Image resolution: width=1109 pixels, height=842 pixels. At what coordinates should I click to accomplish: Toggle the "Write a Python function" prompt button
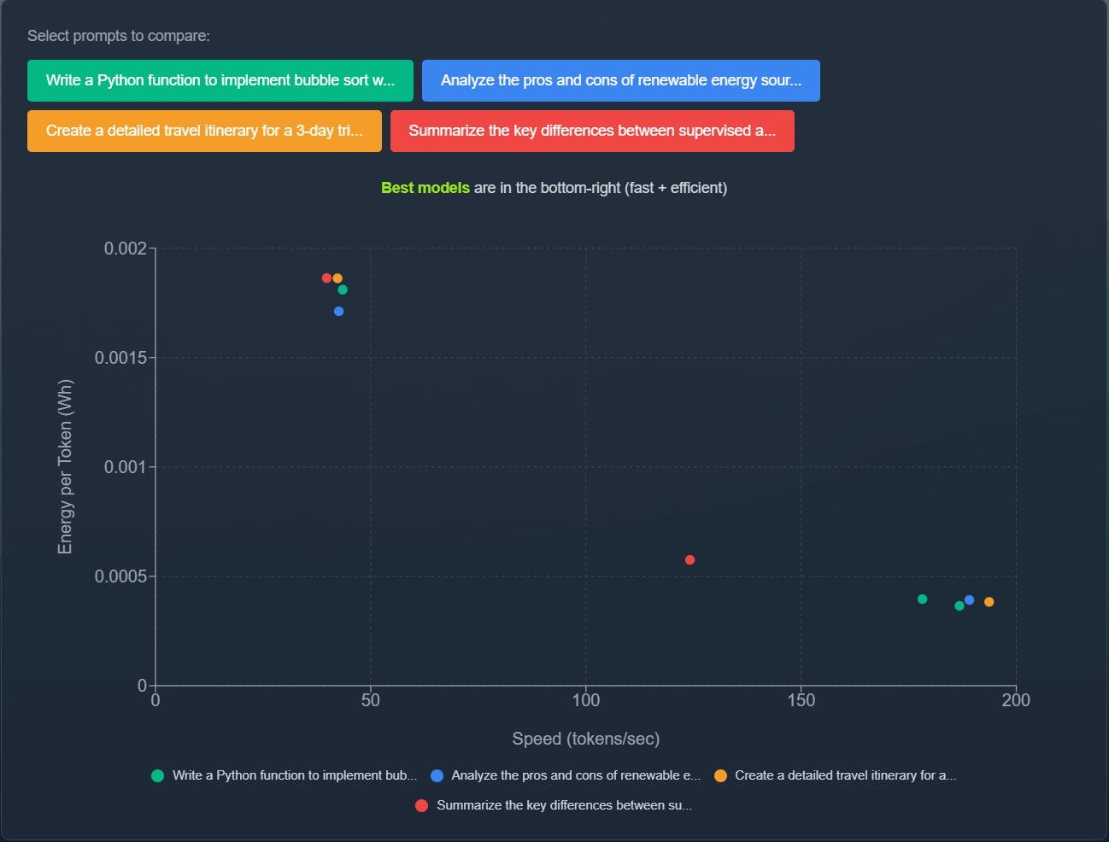[x=220, y=79]
